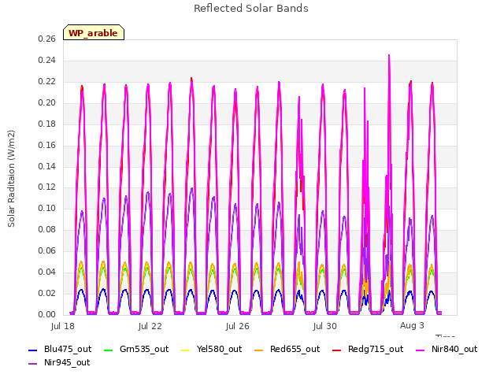Click the Jul 26 x-axis label

tap(238, 326)
